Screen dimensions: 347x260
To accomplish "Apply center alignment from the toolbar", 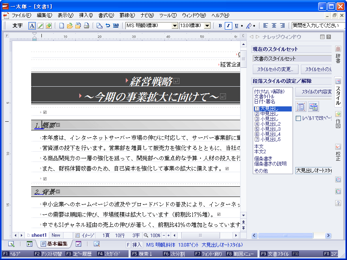I will pyautogui.click(x=274, y=25).
